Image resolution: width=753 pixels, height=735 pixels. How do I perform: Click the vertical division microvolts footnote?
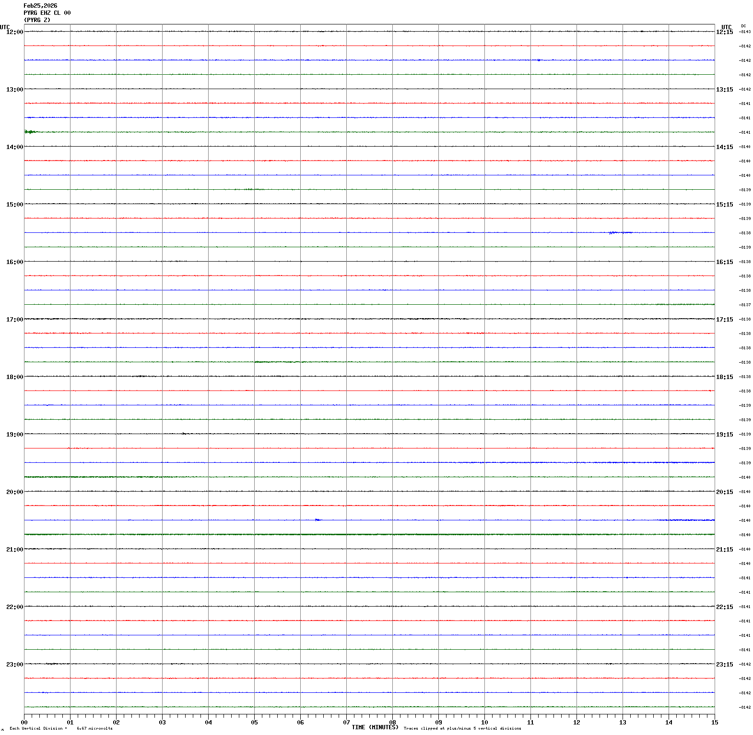pos(61,728)
